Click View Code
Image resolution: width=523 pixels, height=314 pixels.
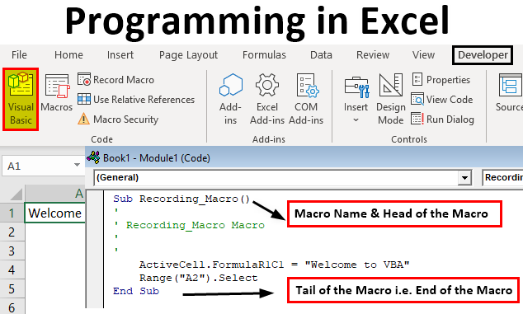(x=442, y=100)
